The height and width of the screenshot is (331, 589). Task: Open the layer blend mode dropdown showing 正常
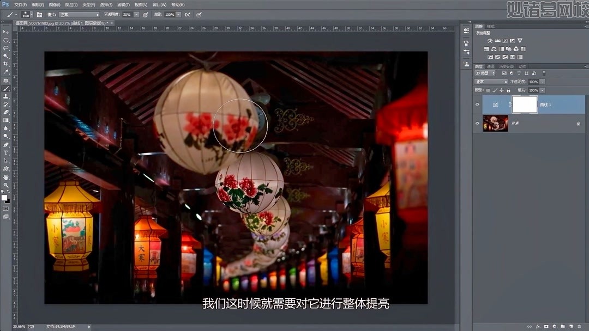[x=491, y=82]
